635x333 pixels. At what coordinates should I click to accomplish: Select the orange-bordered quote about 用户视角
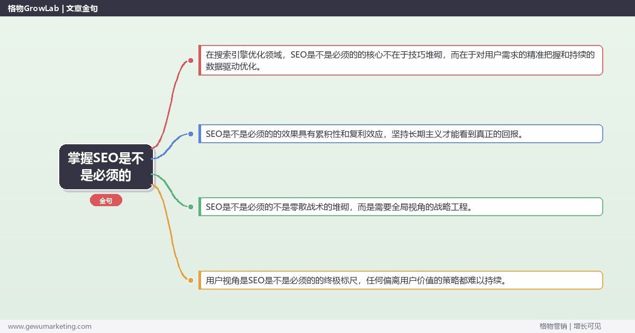pos(401,280)
